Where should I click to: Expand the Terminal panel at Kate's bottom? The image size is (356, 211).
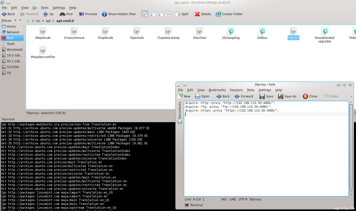tap(194, 205)
